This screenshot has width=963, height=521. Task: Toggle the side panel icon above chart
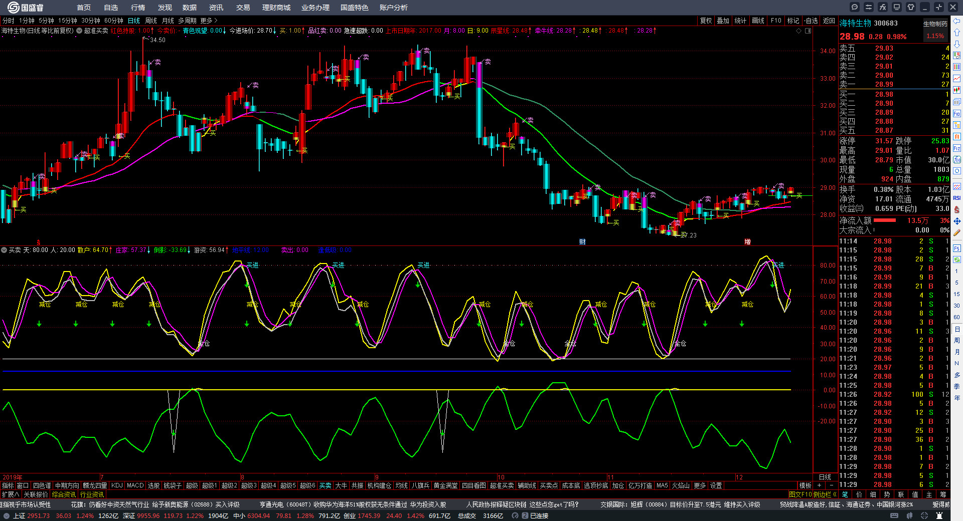(808, 31)
